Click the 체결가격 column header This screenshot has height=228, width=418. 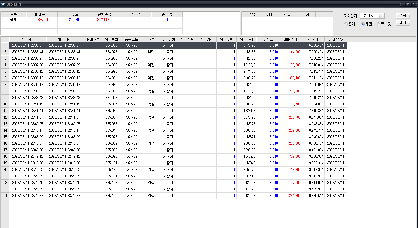pos(246,39)
